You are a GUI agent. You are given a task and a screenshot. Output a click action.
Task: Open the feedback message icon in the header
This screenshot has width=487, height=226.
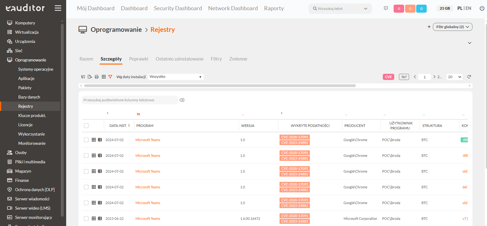tap(386, 8)
